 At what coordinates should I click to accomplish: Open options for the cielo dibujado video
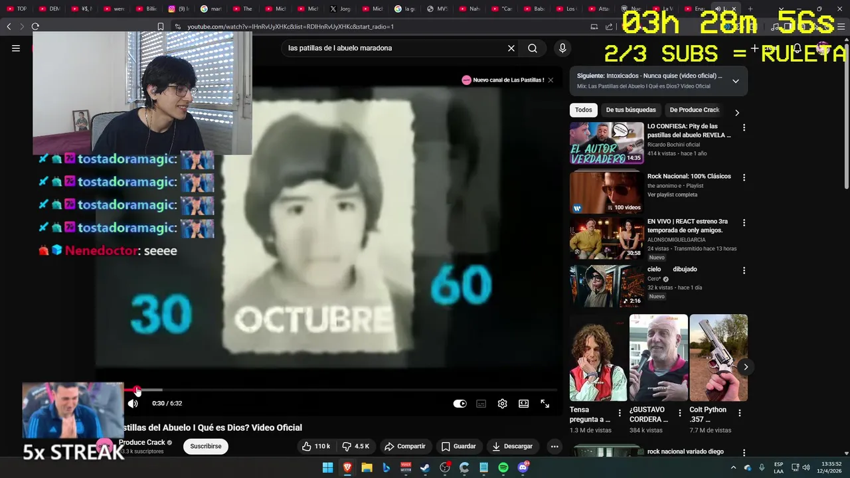[744, 271]
